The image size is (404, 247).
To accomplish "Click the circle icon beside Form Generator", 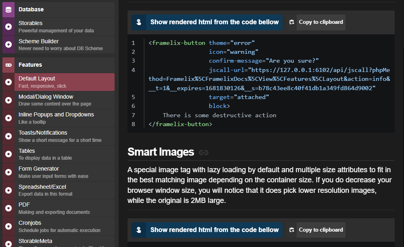I will click(x=8, y=172).
